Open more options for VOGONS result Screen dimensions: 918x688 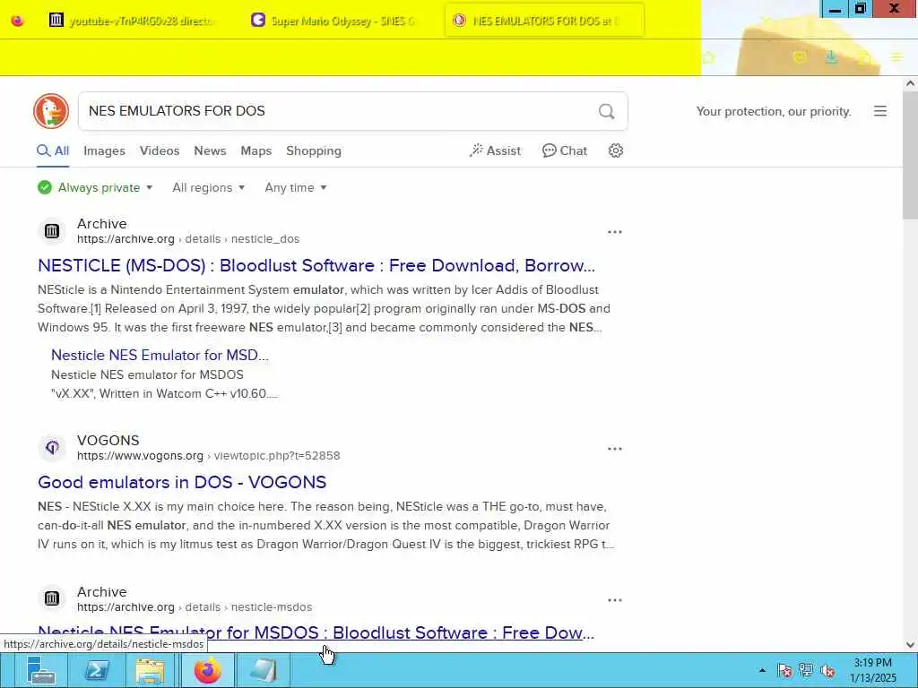pyautogui.click(x=615, y=449)
